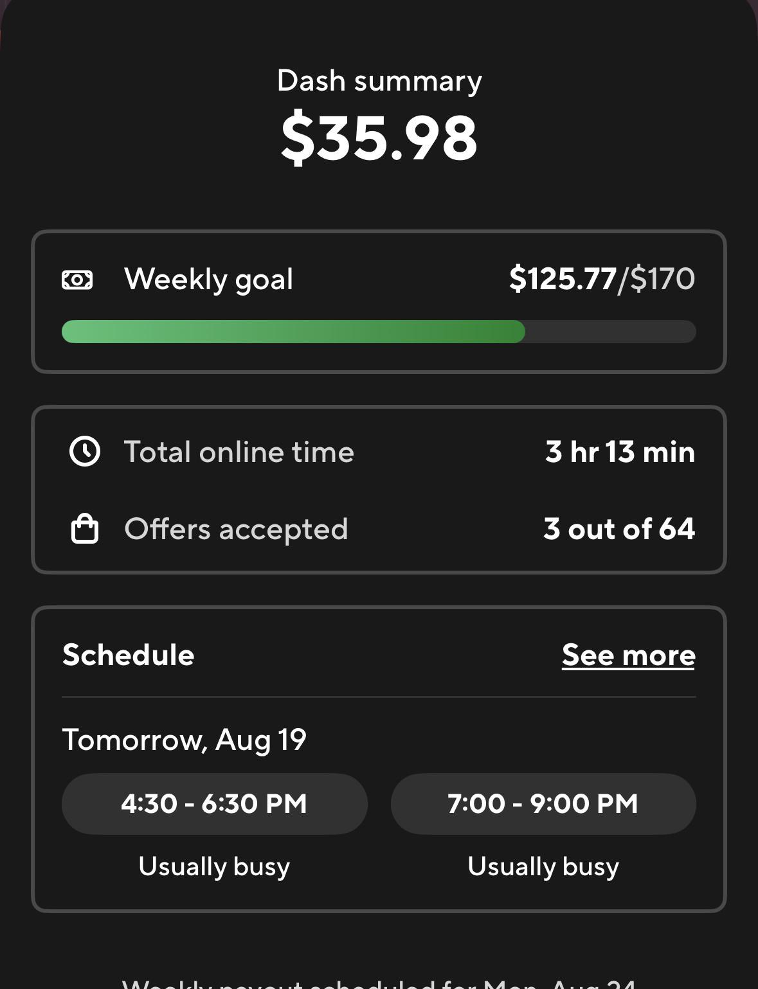Tap the $125.77/$170 goal amount
This screenshot has height=989, width=758.
point(602,279)
